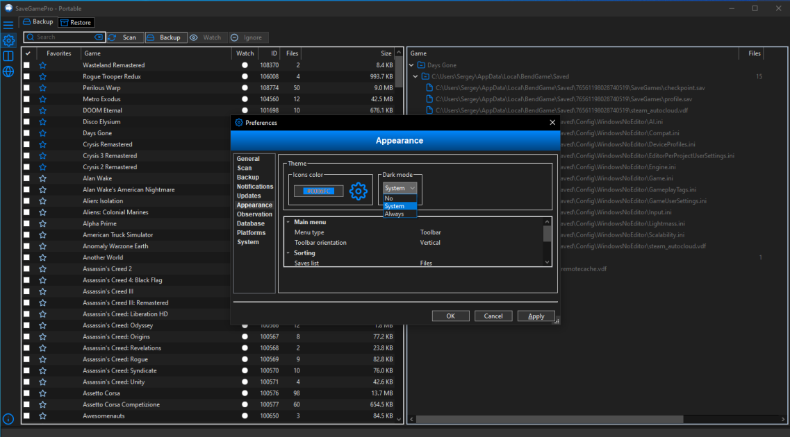Favorite Days Gone with its star
This screenshot has height=437, width=790.
tap(43, 133)
